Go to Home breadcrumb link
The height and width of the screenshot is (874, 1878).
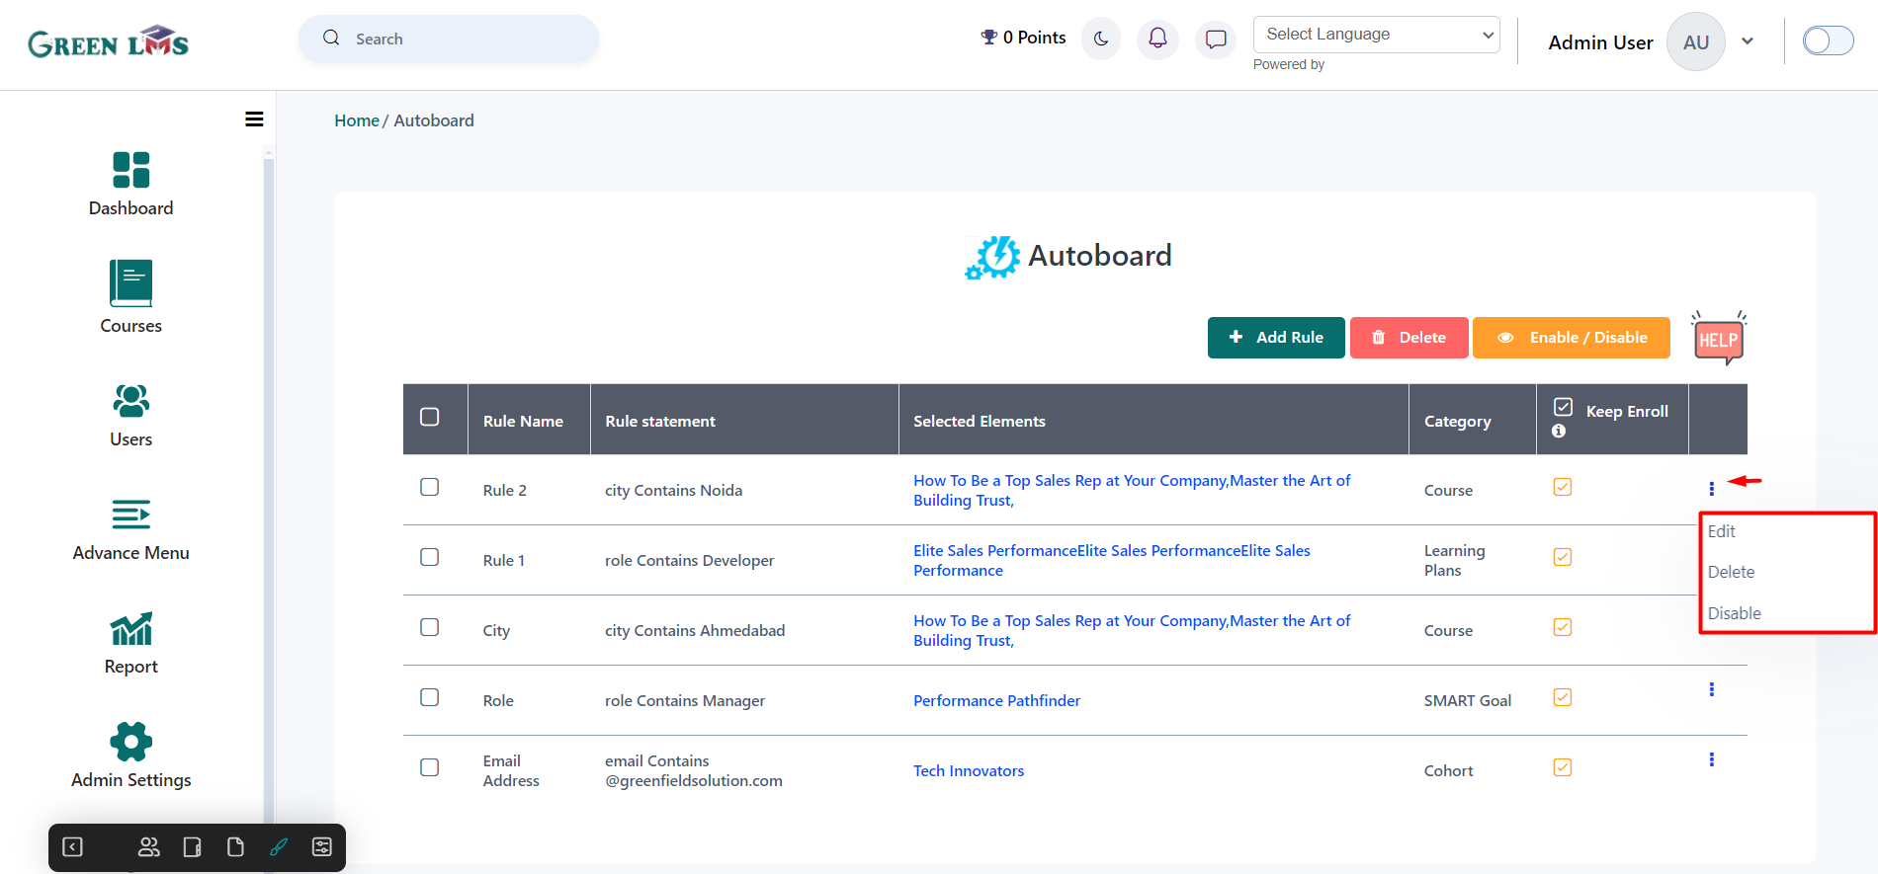[x=357, y=120]
